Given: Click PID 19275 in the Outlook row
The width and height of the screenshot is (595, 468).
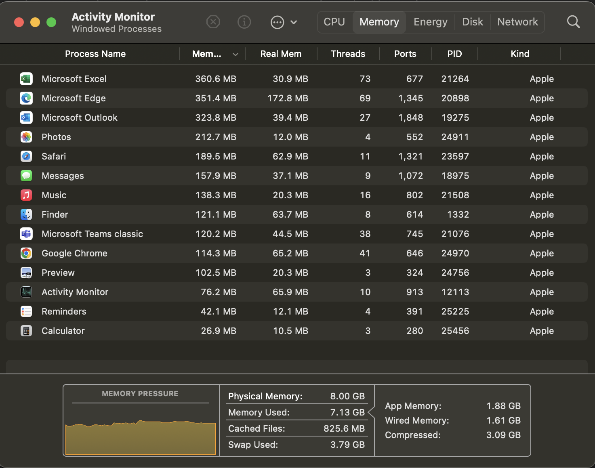Looking at the screenshot, I should (455, 118).
